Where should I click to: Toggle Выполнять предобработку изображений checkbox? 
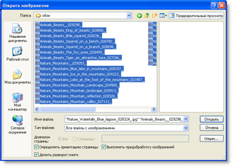[x=104, y=147]
